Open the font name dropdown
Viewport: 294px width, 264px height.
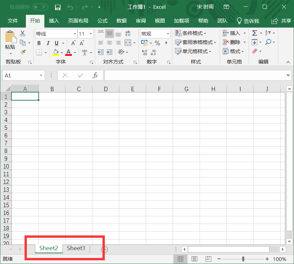pos(75,34)
